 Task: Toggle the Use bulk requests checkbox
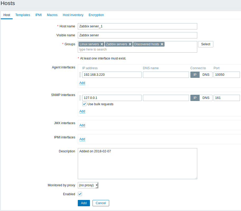click(84, 104)
